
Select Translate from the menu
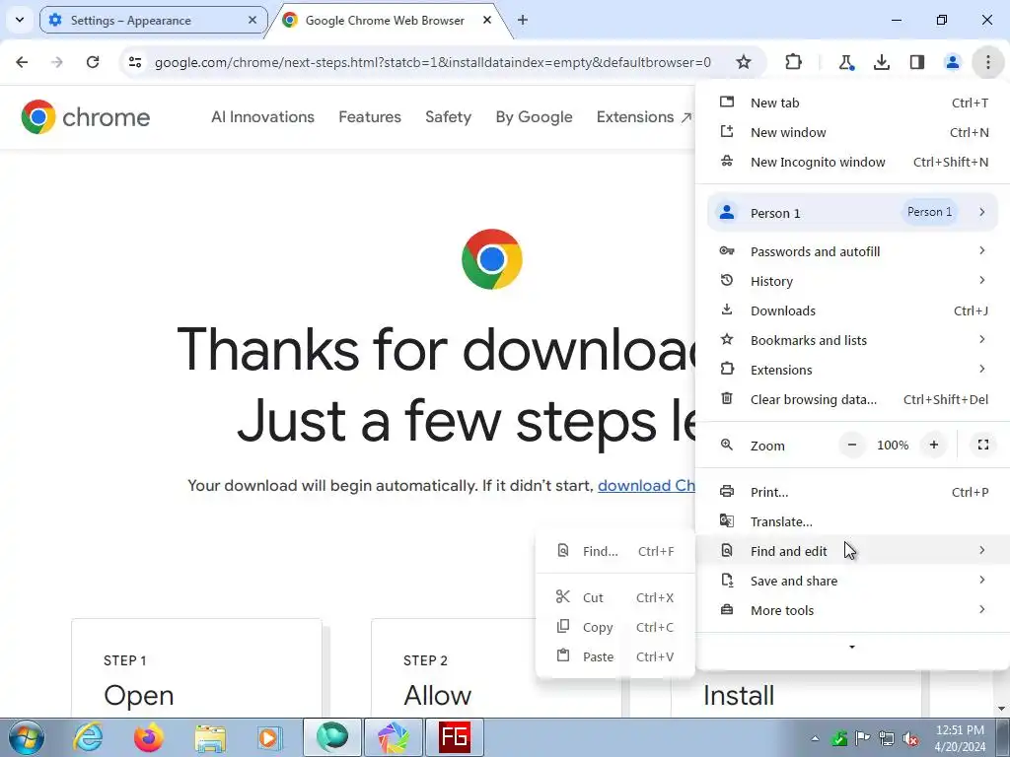[x=853, y=521]
